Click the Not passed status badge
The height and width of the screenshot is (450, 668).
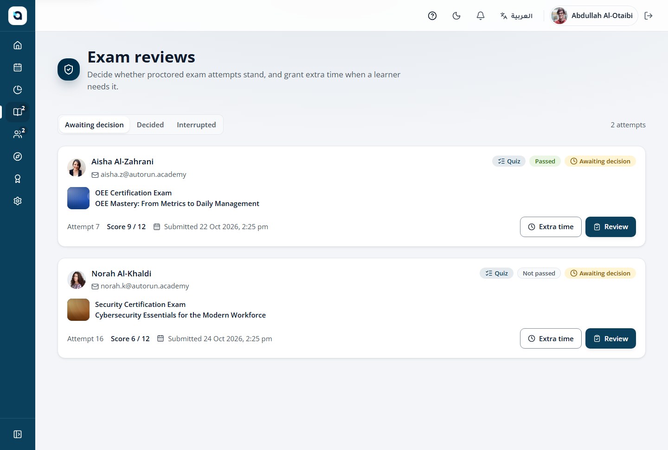539,273
